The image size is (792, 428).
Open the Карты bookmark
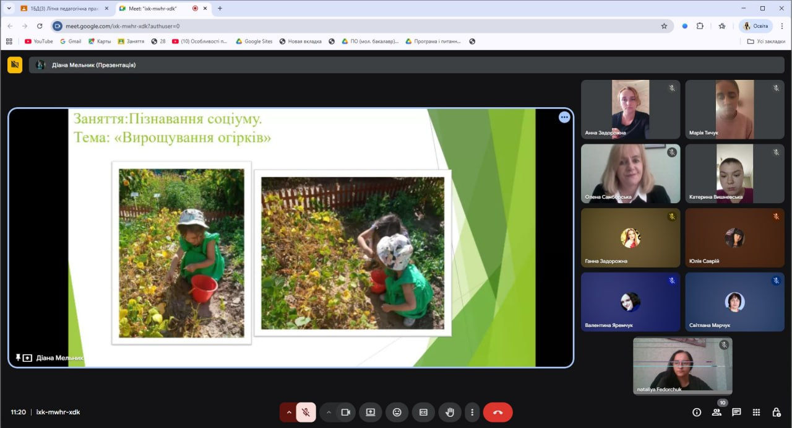click(100, 41)
